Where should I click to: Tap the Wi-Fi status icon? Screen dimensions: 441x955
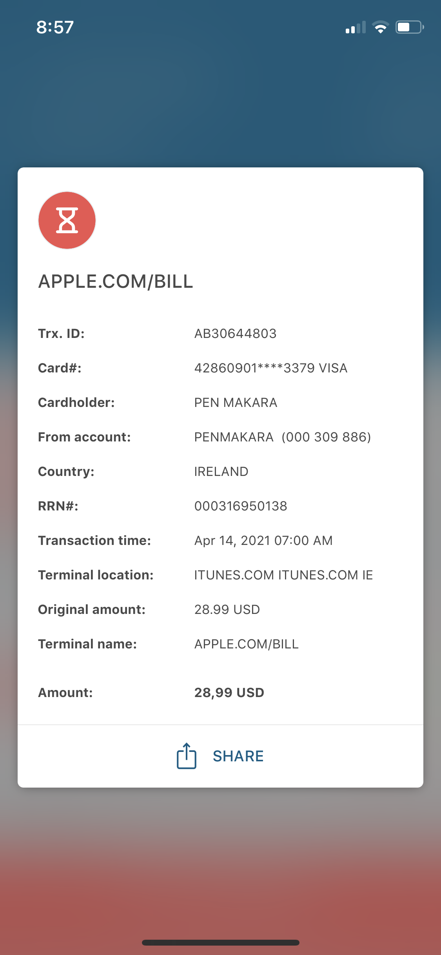[x=380, y=27]
